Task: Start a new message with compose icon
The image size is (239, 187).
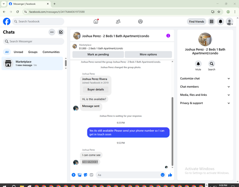Action: pyautogui.click(x=61, y=32)
